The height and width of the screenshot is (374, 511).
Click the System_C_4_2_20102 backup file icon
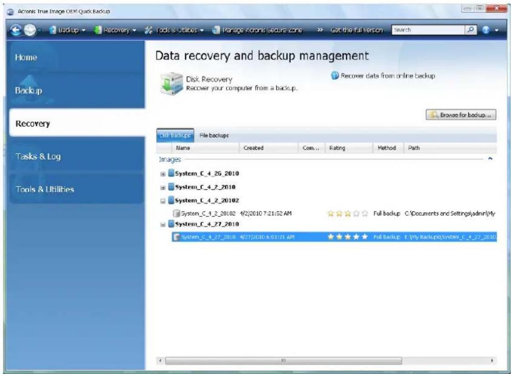point(176,213)
